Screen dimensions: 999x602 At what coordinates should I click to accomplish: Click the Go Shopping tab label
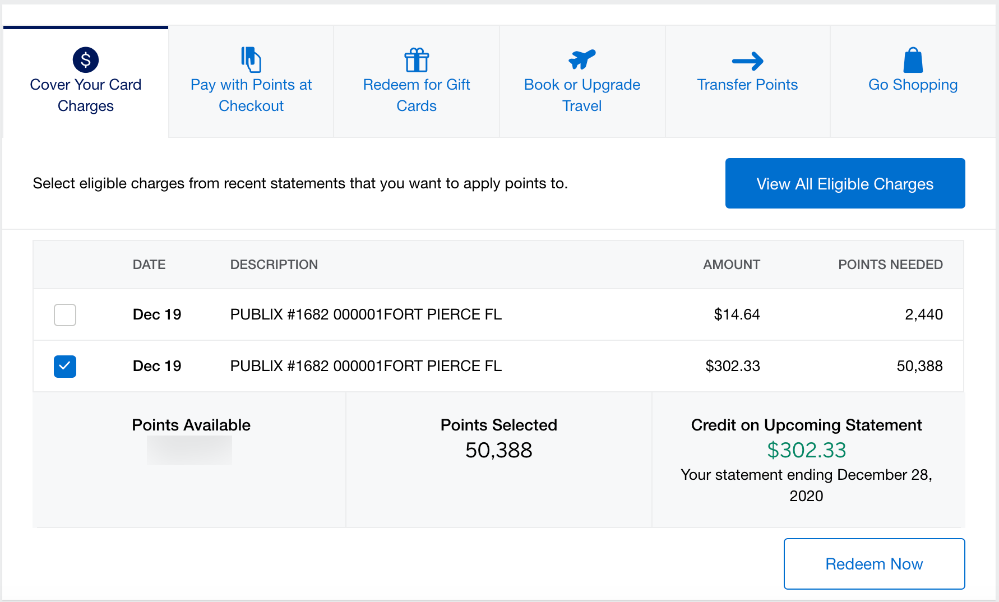(912, 84)
